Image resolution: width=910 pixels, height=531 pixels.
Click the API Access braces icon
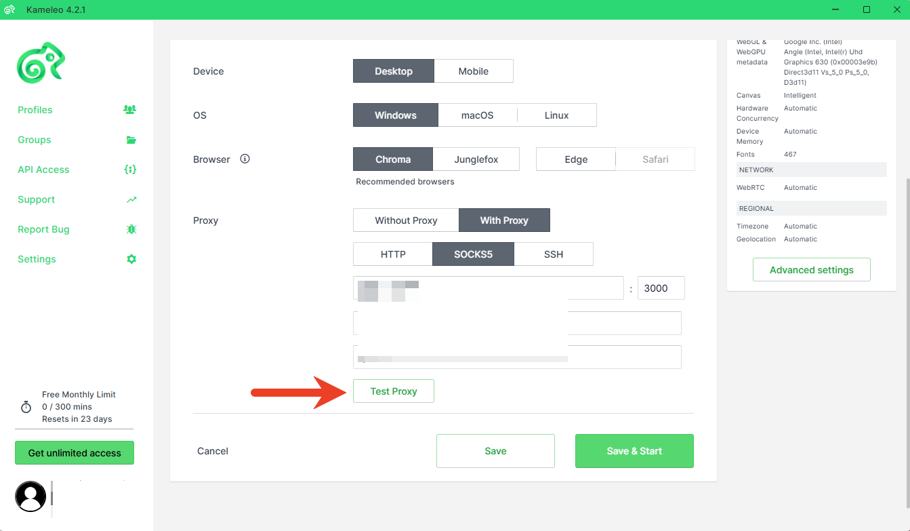pos(131,170)
